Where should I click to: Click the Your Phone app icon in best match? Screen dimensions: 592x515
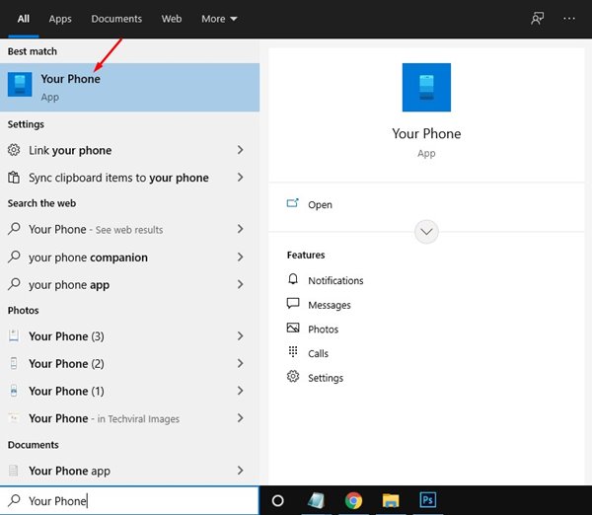(x=20, y=85)
